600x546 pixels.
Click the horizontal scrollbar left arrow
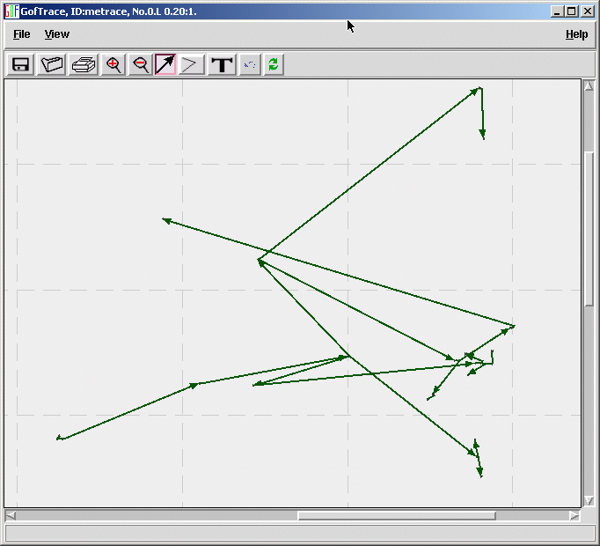coord(11,515)
